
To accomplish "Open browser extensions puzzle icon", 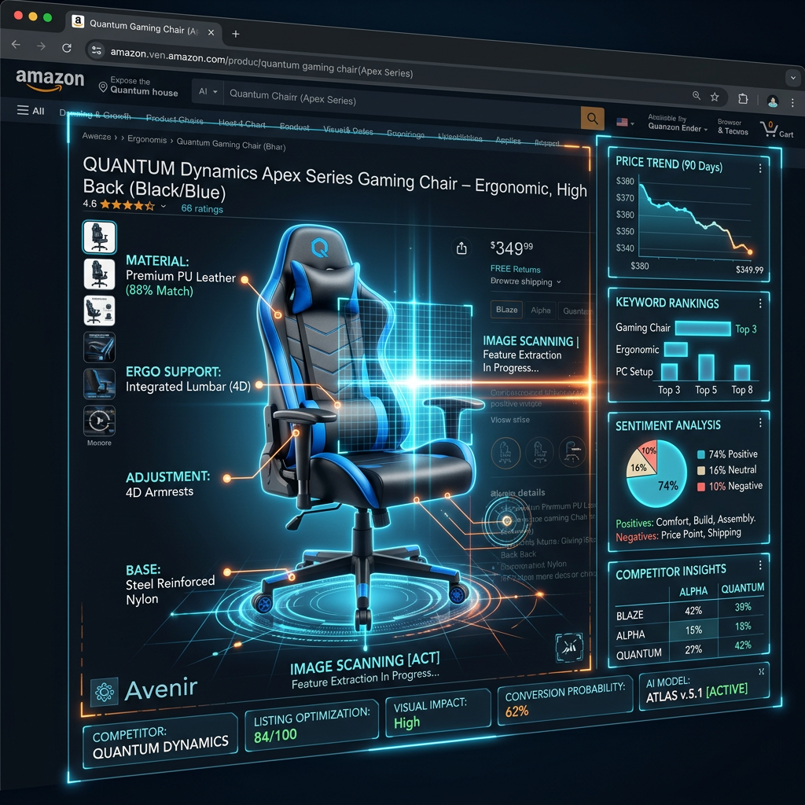I will click(x=743, y=98).
